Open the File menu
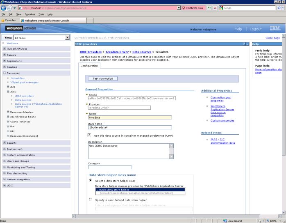Viewport: 286px width, 223px height. [3, 14]
